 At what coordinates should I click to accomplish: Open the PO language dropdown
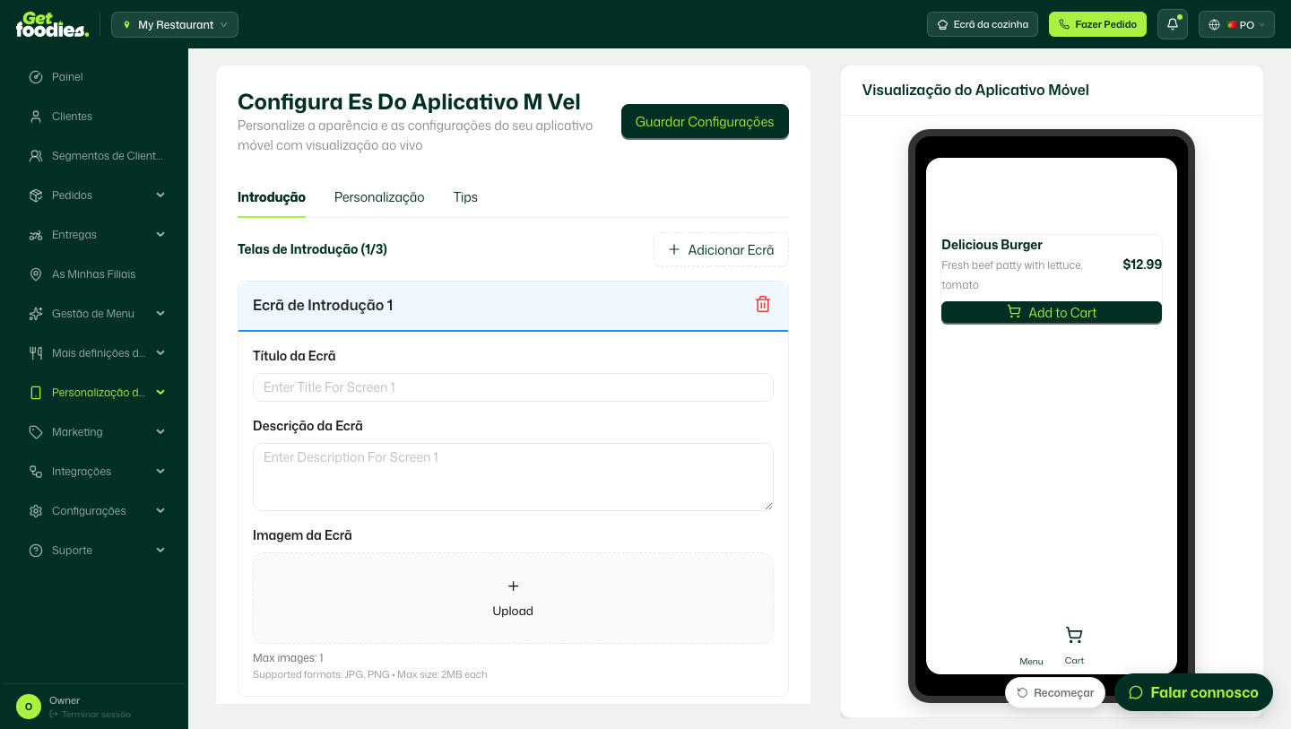tap(1236, 25)
